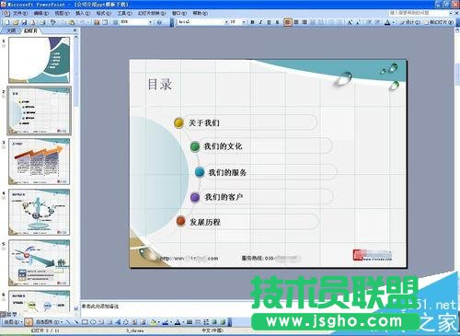Toggle center text alignment
This screenshot has height=336, width=460.
pos(296,22)
